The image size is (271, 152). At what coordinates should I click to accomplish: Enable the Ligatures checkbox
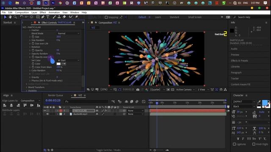click(x=234, y=144)
